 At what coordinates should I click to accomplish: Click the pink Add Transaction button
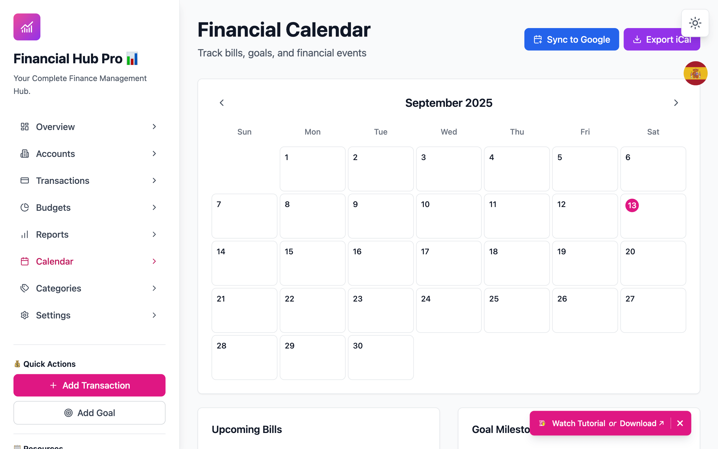89,385
